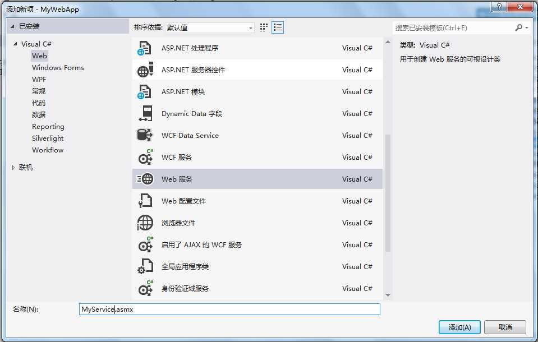Click the template list scrollbar thumb
538x342 pixels.
click(388, 193)
